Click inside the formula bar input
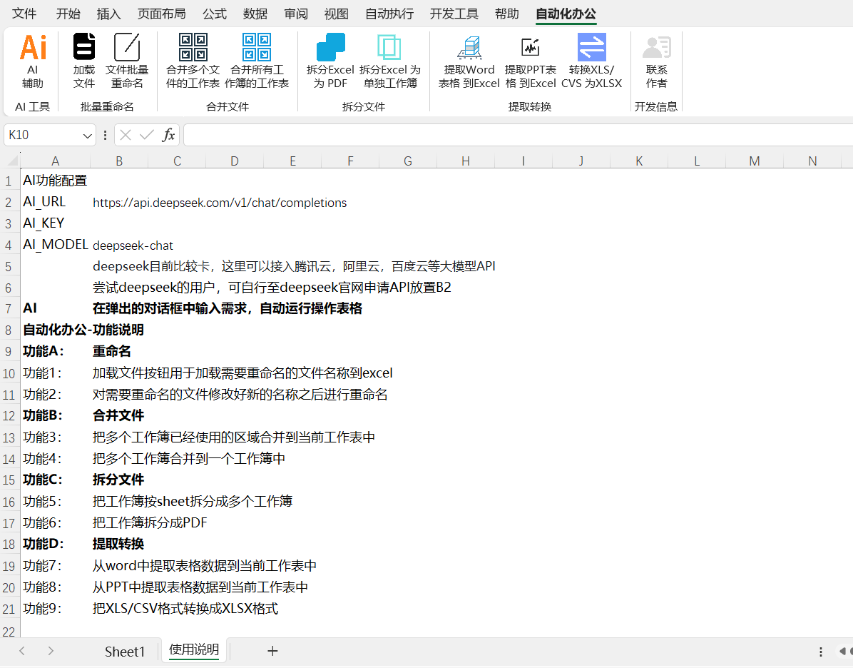The width and height of the screenshot is (853, 668). click(x=517, y=134)
